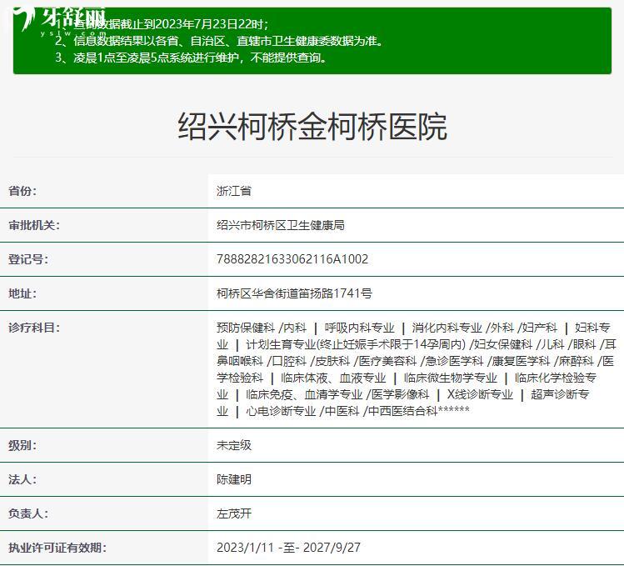The width and height of the screenshot is (624, 566).
Task: Click 预防保健科 in the department list
Action: click(x=246, y=328)
